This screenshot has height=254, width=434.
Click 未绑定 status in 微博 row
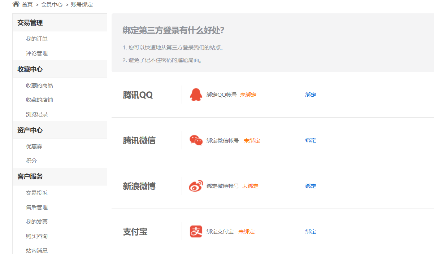(x=250, y=186)
